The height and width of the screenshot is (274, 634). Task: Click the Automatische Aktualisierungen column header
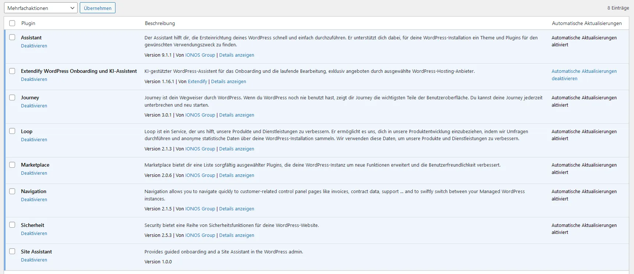587,23
